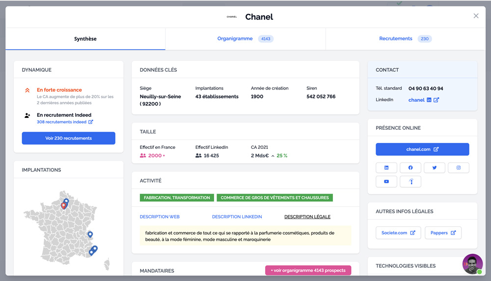Click the person icon beside En recrutement Indeed

click(27, 115)
